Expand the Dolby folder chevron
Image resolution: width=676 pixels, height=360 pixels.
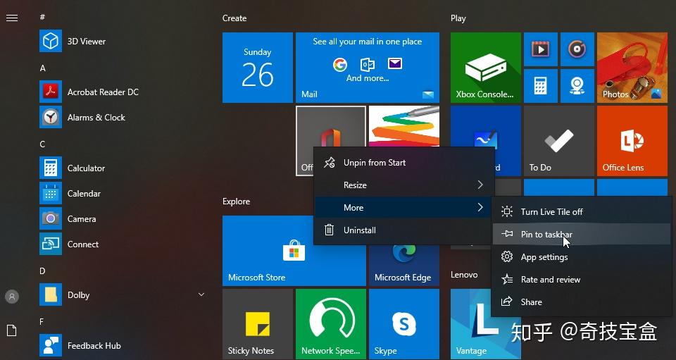(201, 294)
